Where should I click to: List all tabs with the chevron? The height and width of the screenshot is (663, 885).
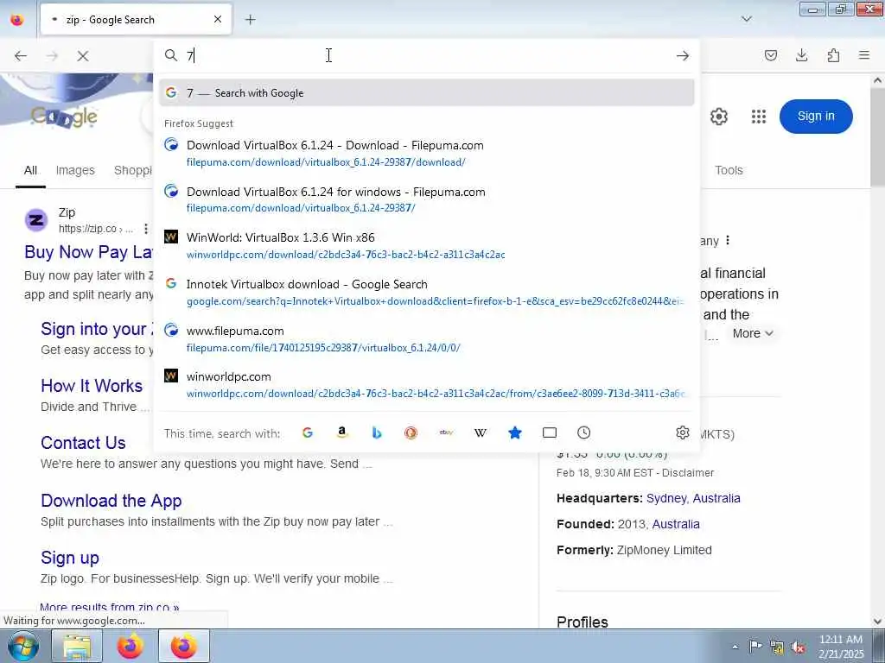pyautogui.click(x=746, y=19)
